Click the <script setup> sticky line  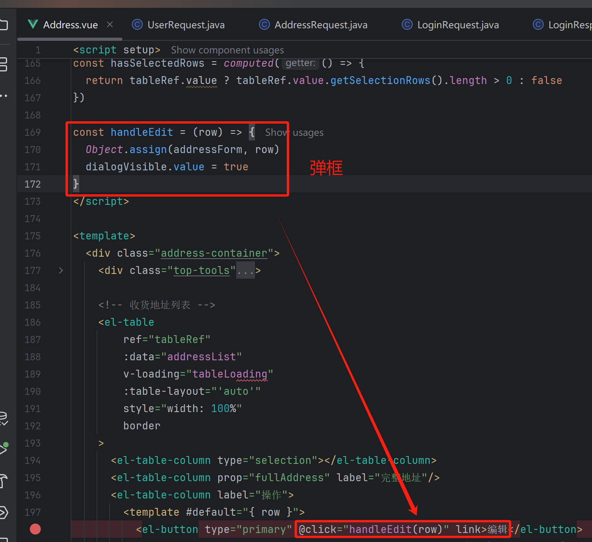click(x=117, y=50)
